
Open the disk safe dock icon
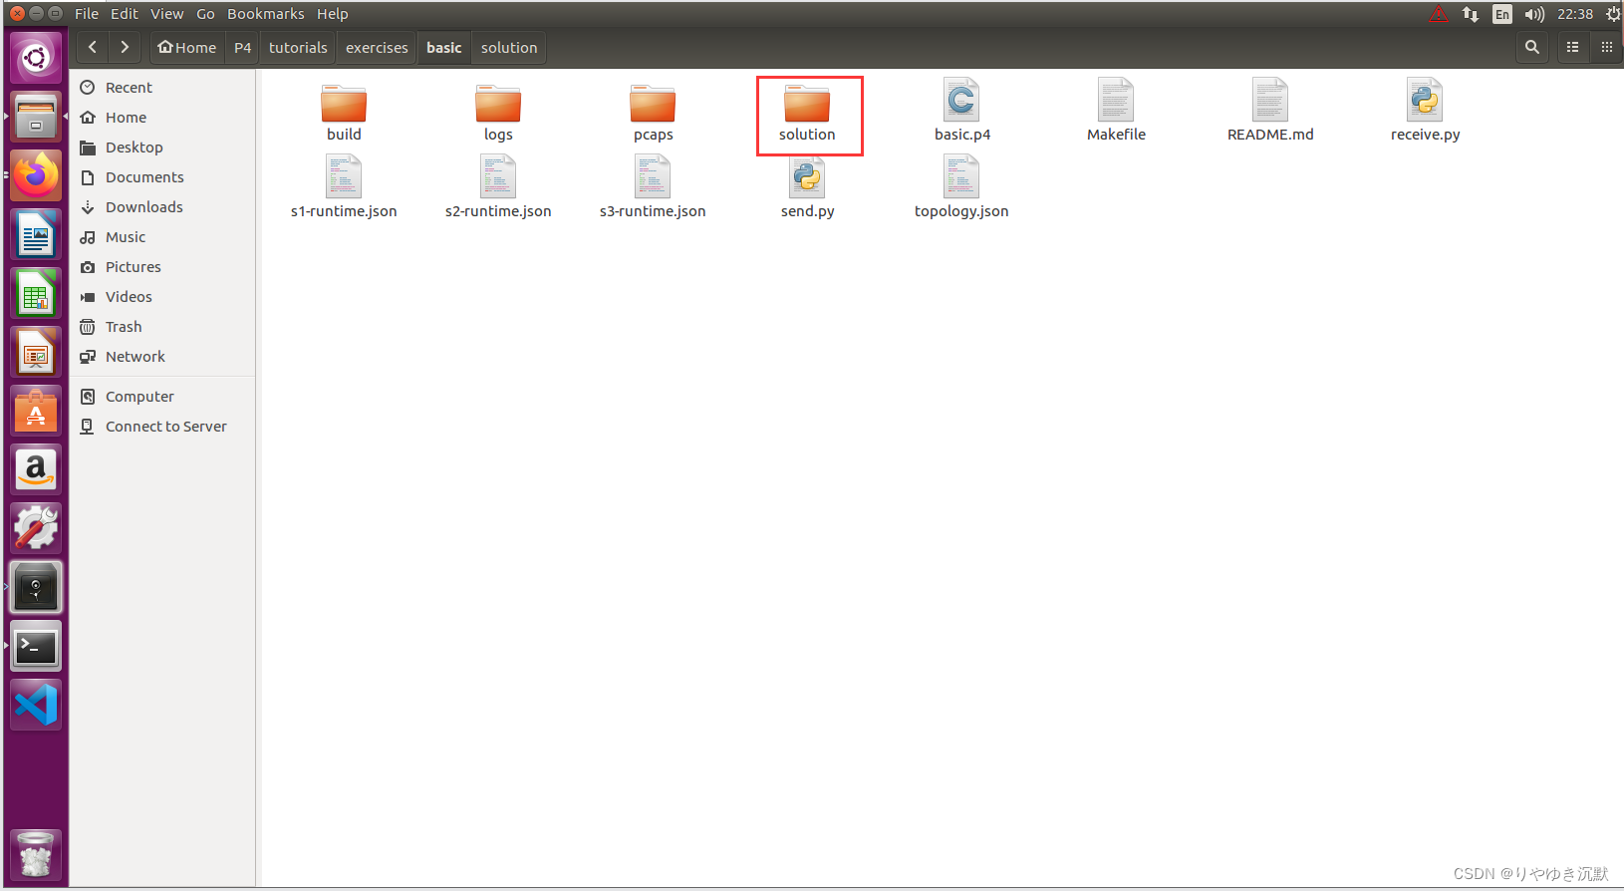click(x=36, y=587)
